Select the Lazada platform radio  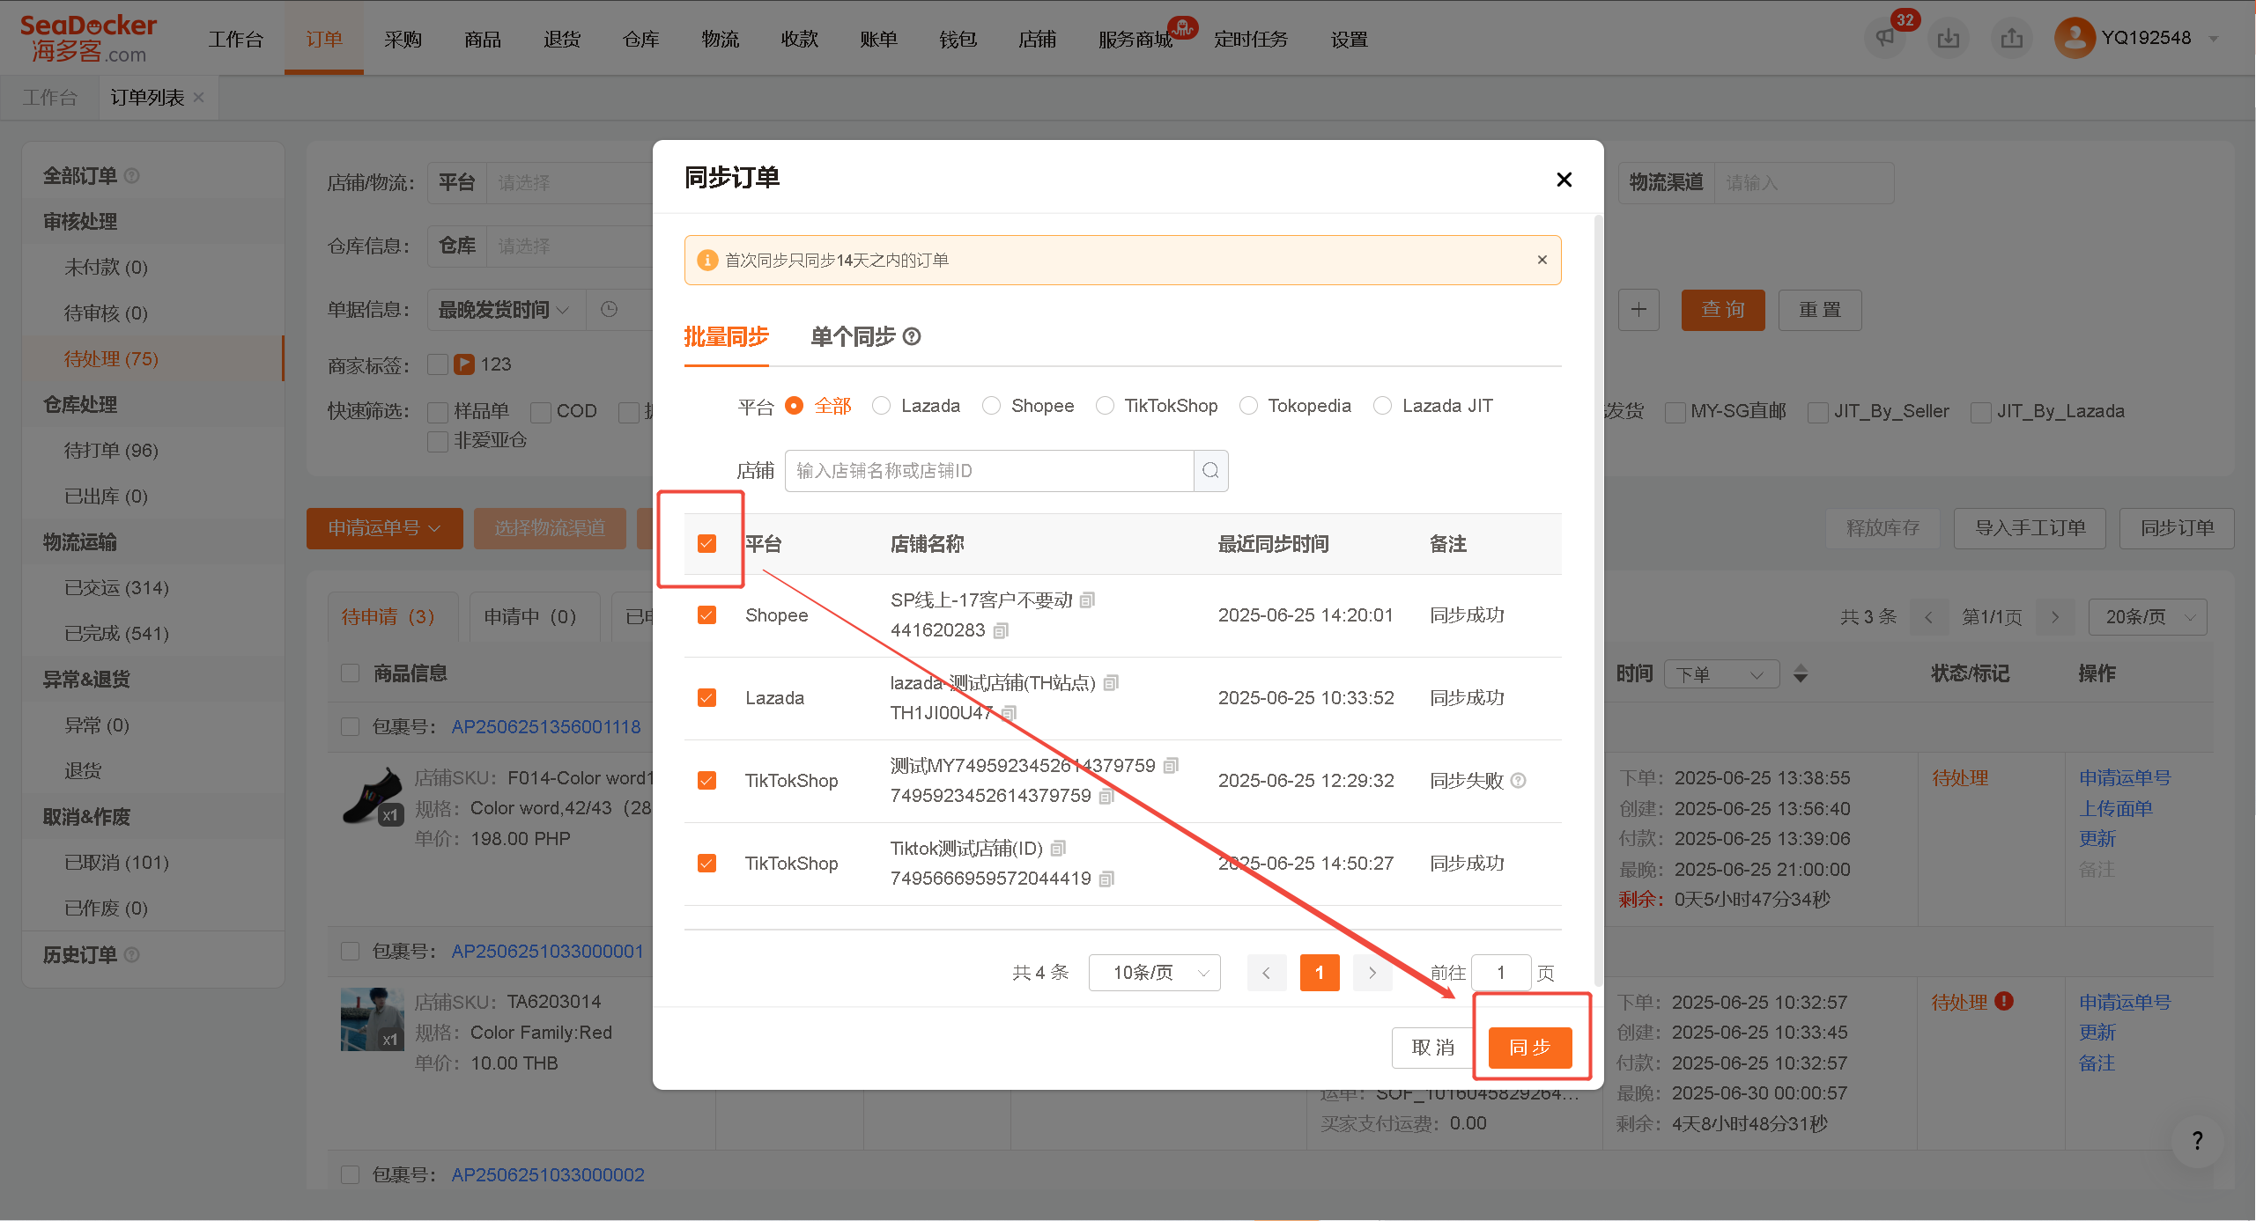pos(881,406)
